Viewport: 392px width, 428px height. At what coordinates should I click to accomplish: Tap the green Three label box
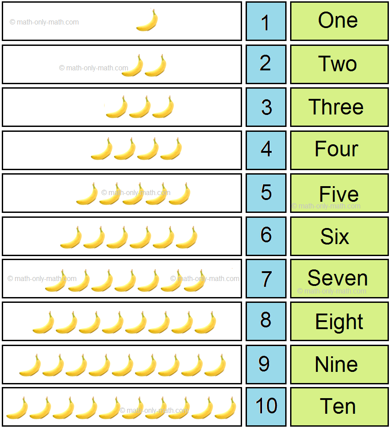click(x=339, y=107)
